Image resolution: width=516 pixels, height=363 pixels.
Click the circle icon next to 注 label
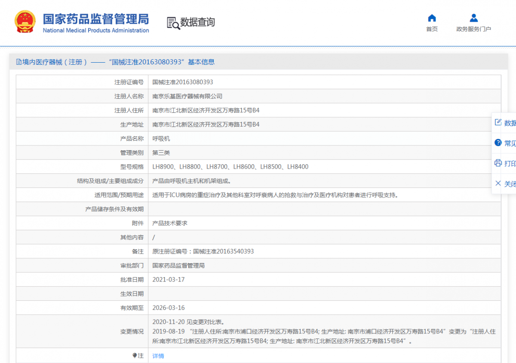(135, 356)
